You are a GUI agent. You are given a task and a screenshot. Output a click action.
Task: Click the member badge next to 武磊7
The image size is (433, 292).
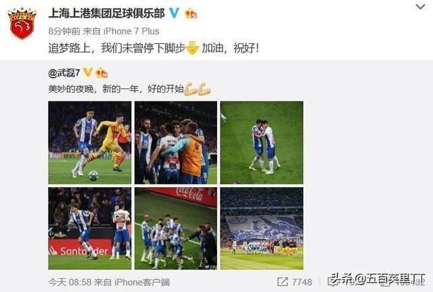click(101, 73)
